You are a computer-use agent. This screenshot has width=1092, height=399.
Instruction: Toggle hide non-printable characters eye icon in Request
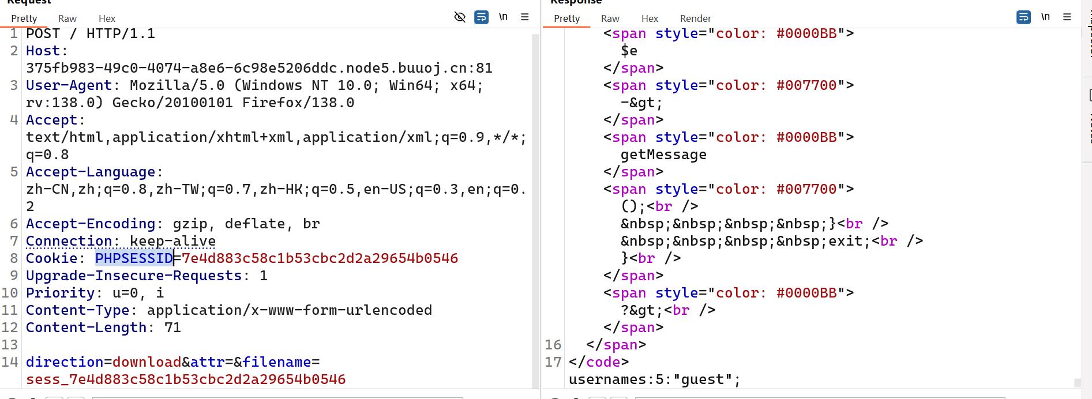pyautogui.click(x=460, y=17)
